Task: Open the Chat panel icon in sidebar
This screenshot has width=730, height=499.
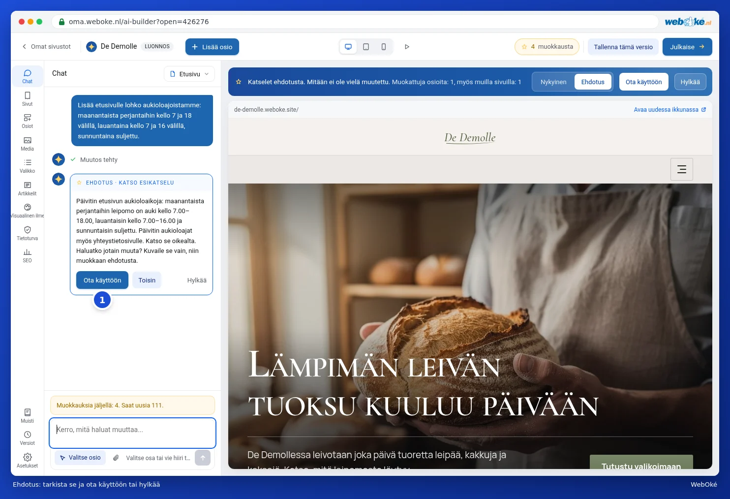Action: tap(27, 76)
